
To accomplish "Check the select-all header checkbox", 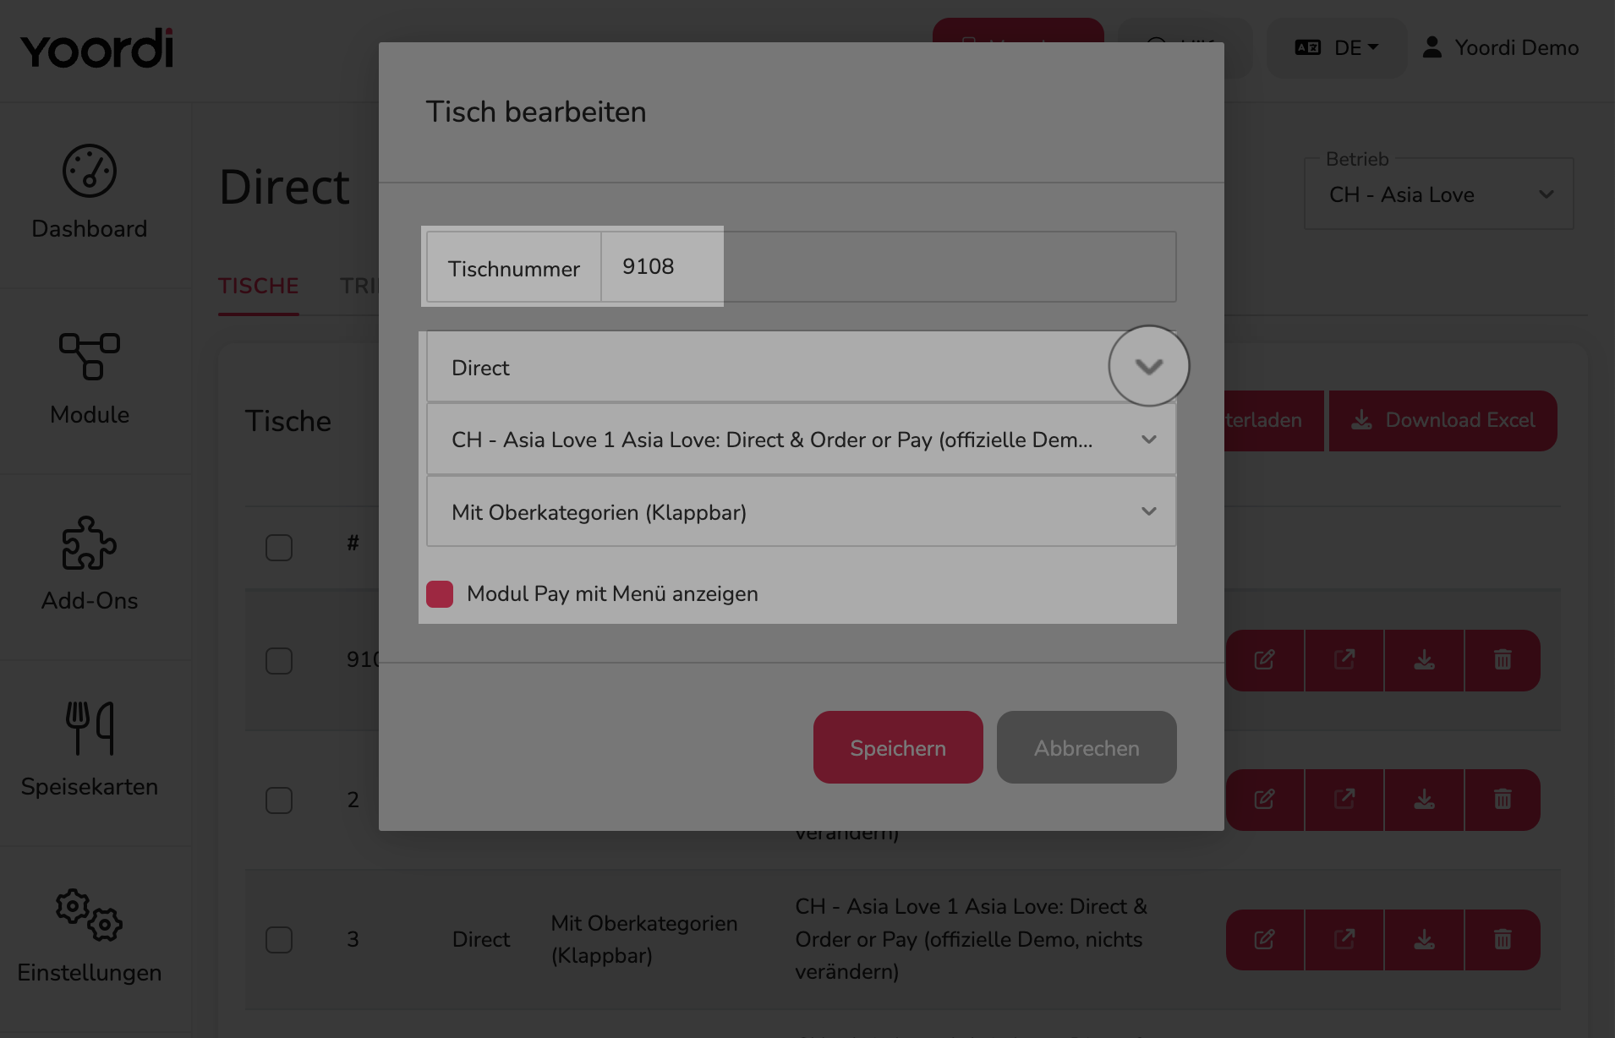I will (279, 547).
